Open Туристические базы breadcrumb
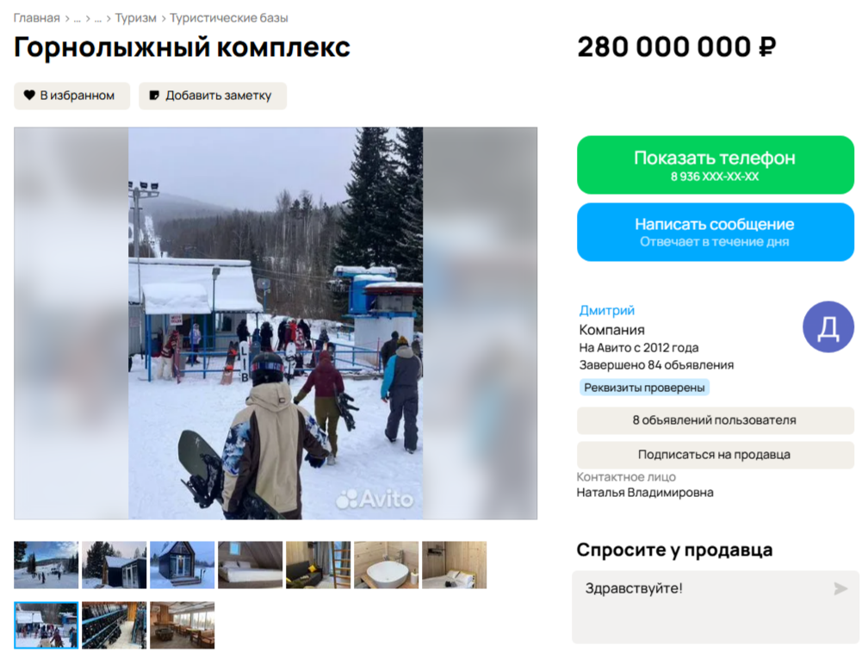 (229, 18)
